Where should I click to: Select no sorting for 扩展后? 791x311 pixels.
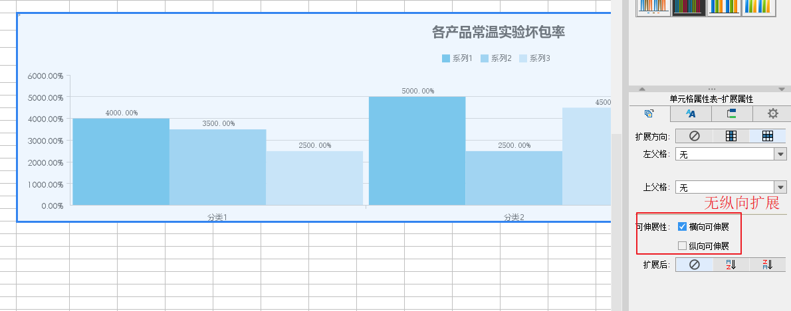tap(694, 264)
